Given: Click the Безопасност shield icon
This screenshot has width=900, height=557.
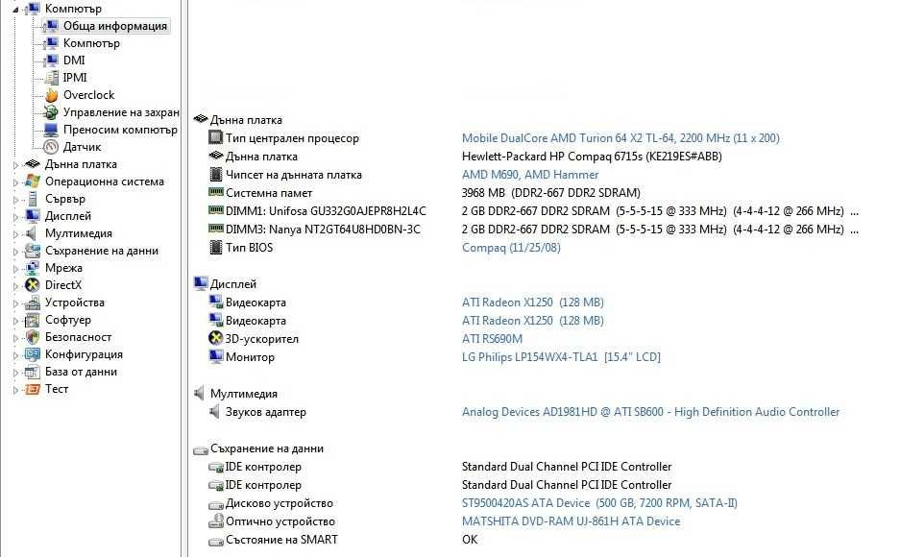Looking at the screenshot, I should 32,337.
